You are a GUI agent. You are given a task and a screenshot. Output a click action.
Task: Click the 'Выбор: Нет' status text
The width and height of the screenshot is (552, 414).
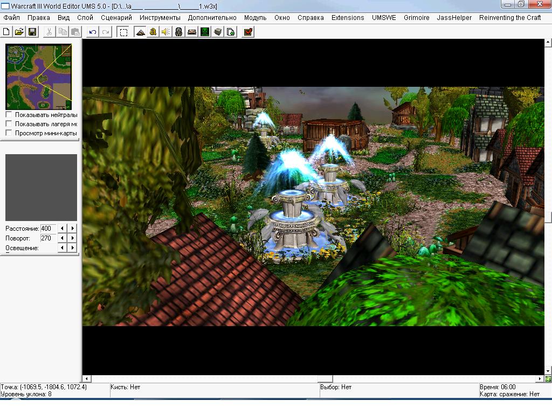[336, 387]
